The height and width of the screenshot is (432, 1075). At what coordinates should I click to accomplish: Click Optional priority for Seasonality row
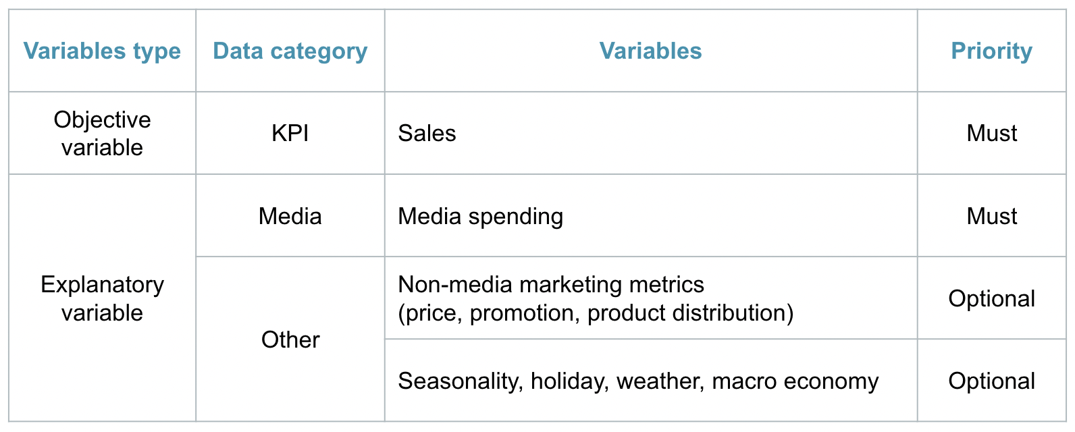pyautogui.click(x=992, y=381)
